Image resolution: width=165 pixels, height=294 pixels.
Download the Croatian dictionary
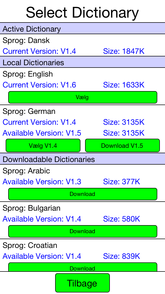pyautogui.click(x=82, y=267)
